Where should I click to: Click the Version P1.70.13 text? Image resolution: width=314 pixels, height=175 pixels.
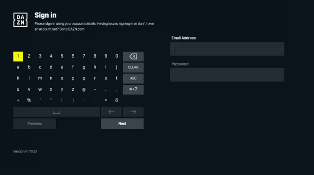click(25, 152)
